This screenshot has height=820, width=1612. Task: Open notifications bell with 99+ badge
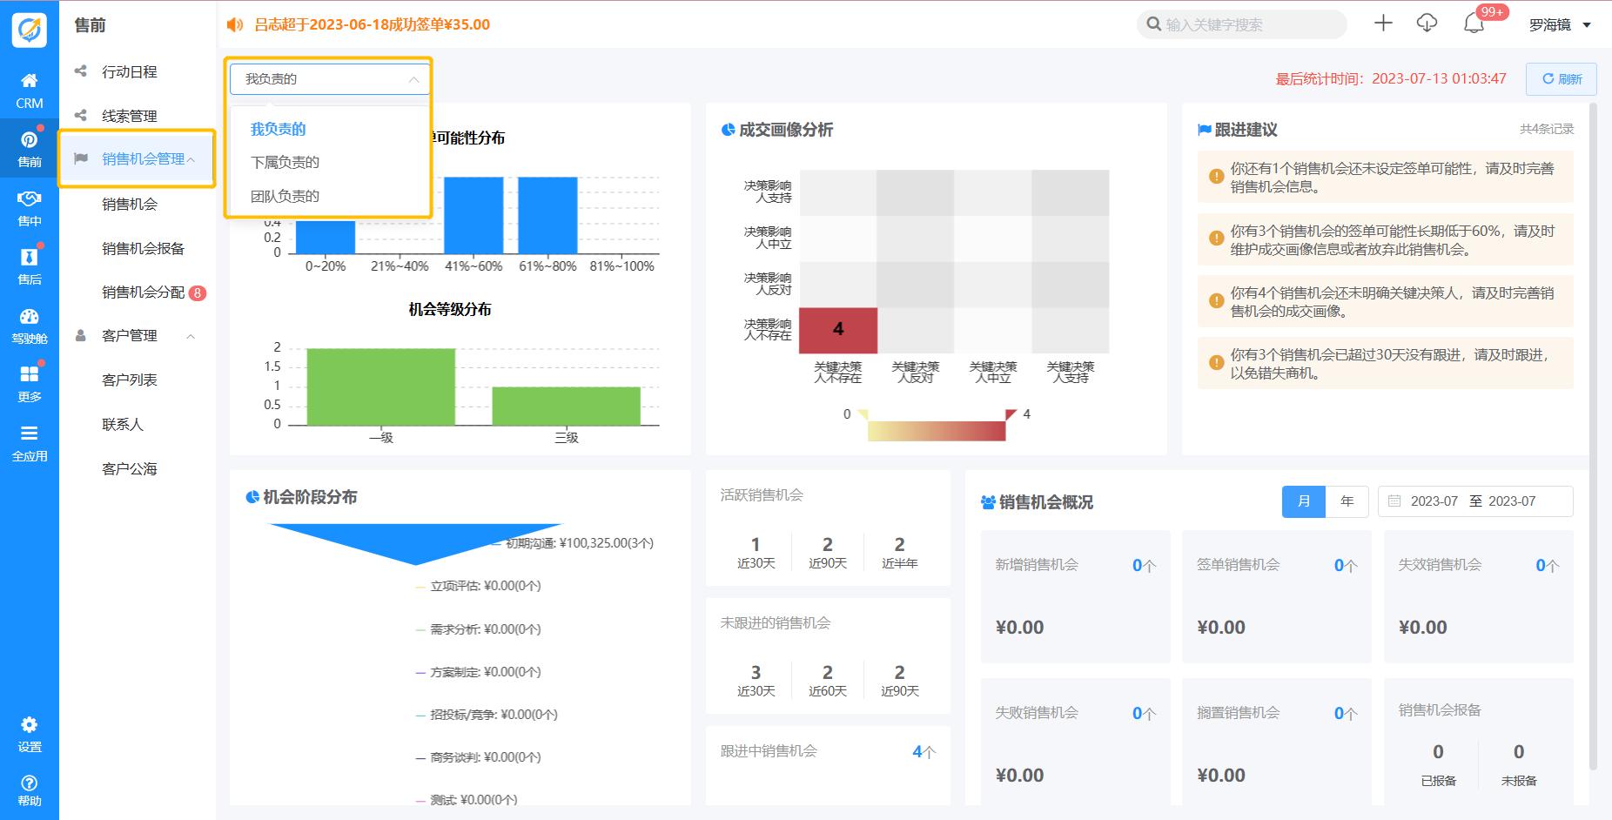click(1474, 24)
